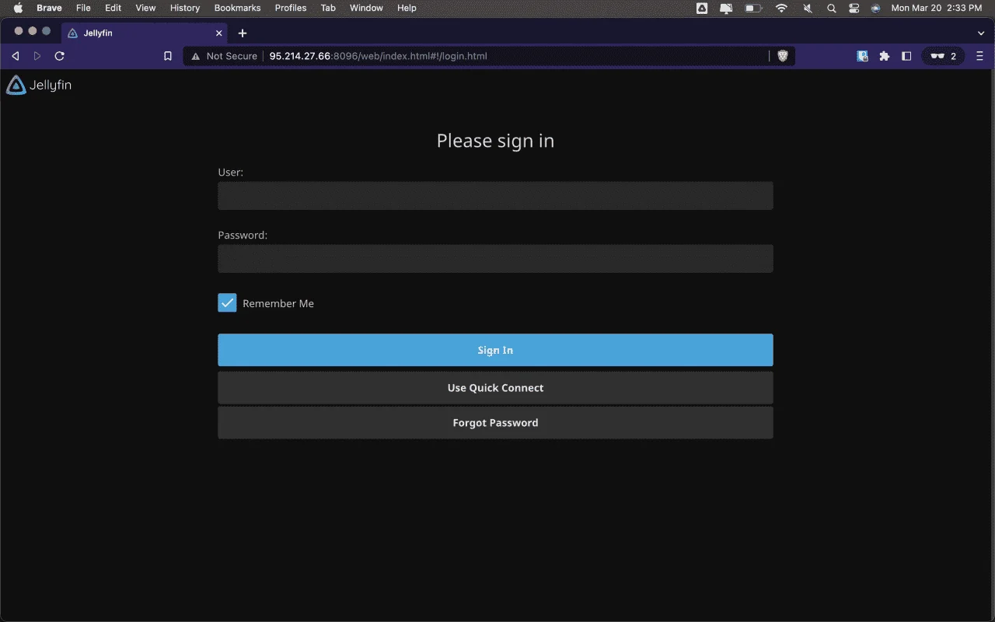
Task: Click the address bar URL
Action: point(378,56)
